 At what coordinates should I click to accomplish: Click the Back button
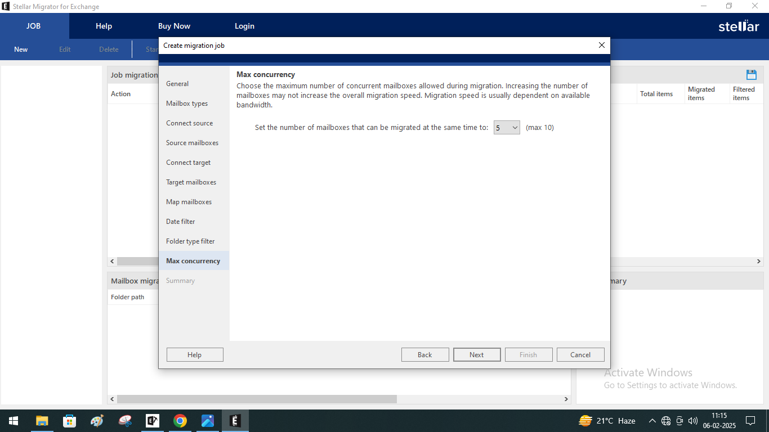pos(425,354)
